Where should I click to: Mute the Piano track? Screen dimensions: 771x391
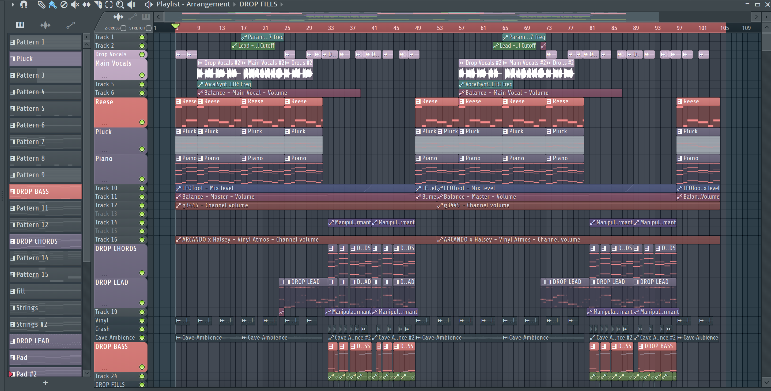tap(142, 179)
